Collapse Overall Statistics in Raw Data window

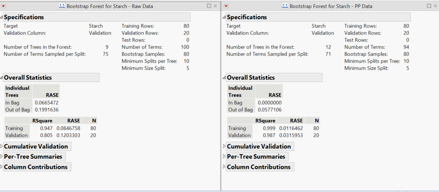pos(2,78)
